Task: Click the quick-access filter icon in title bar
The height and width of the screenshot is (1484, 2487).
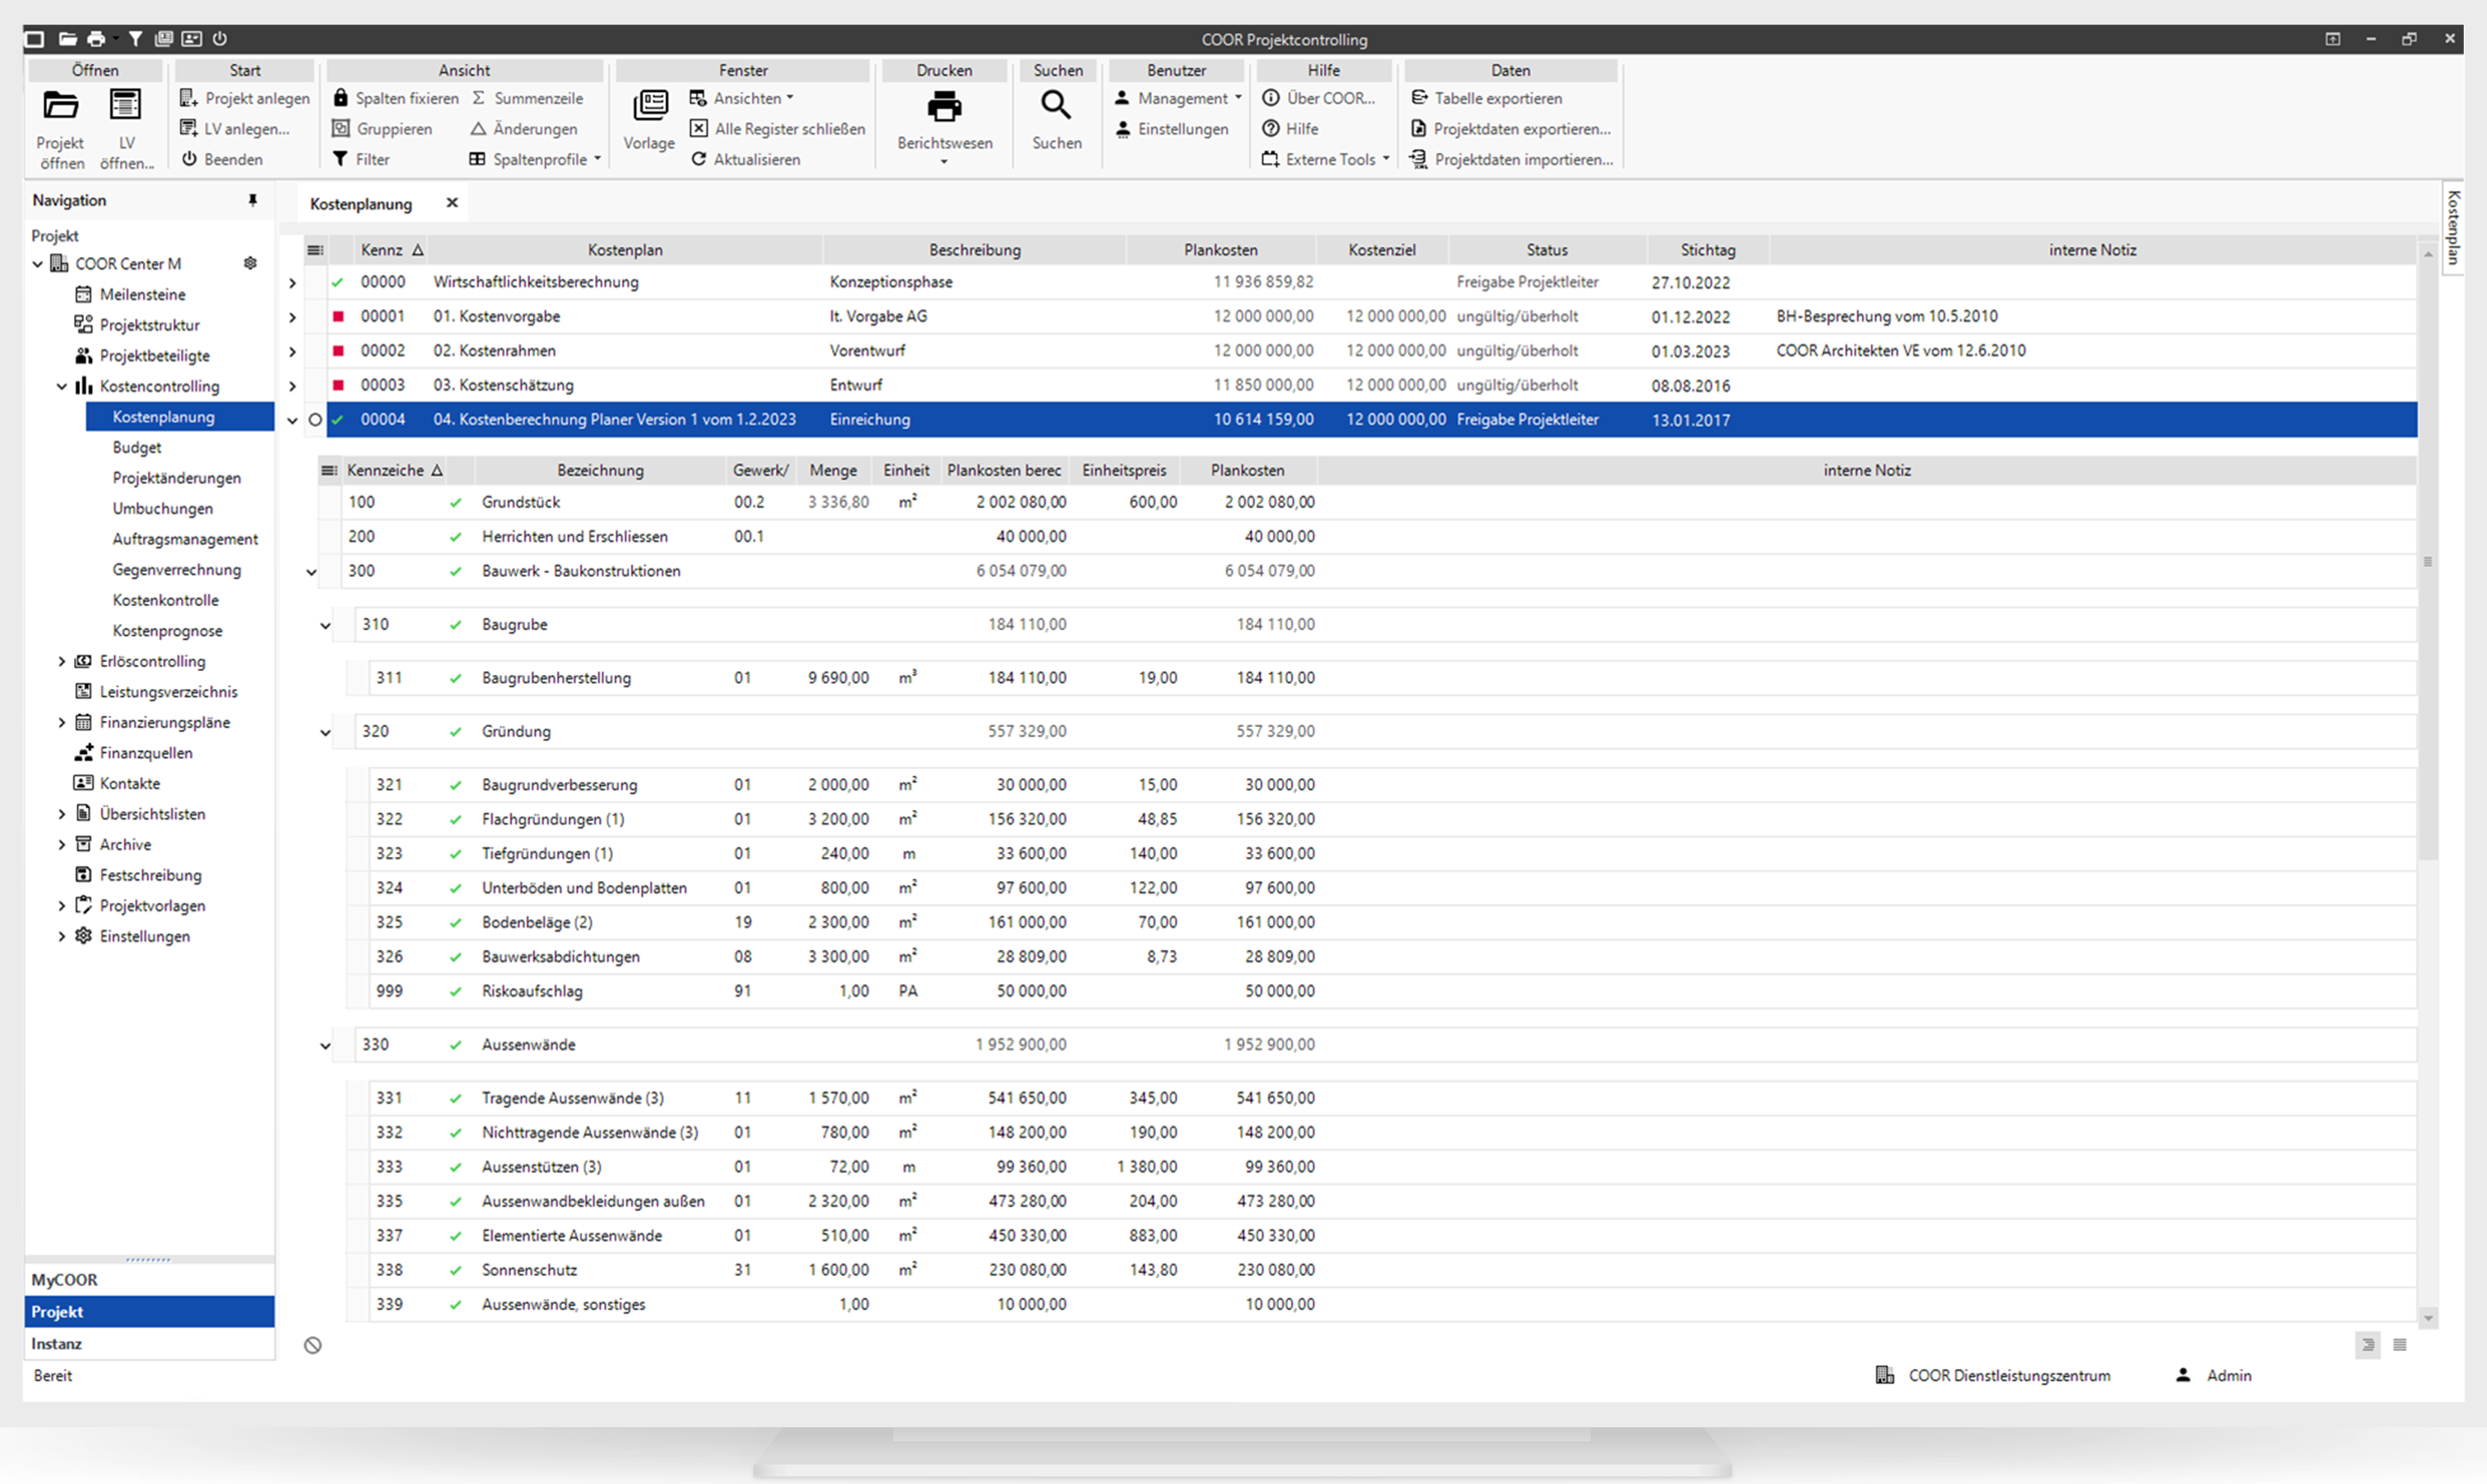Action: tap(135, 39)
